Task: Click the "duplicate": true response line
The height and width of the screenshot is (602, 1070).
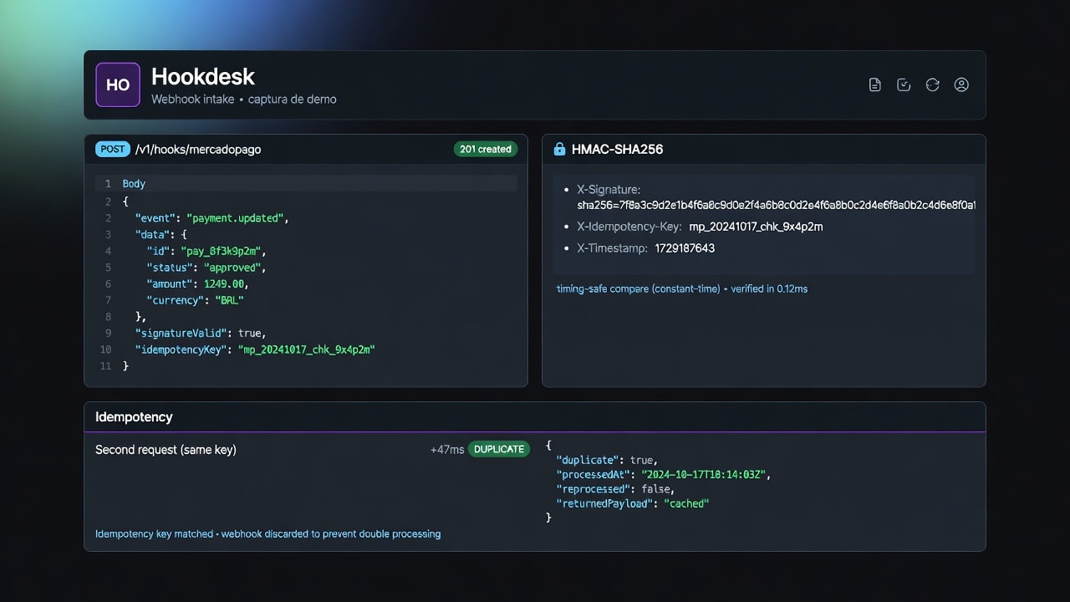Action: [607, 460]
